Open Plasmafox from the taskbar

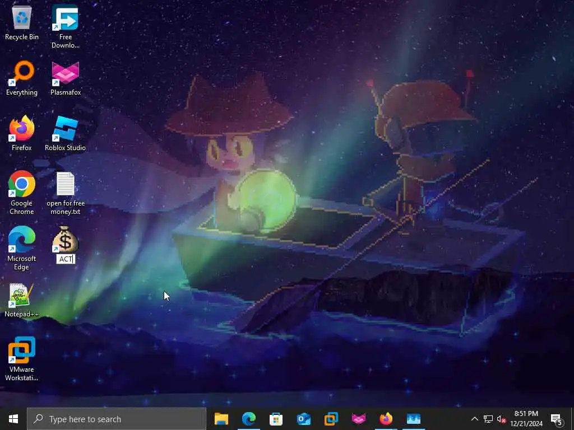point(358,419)
